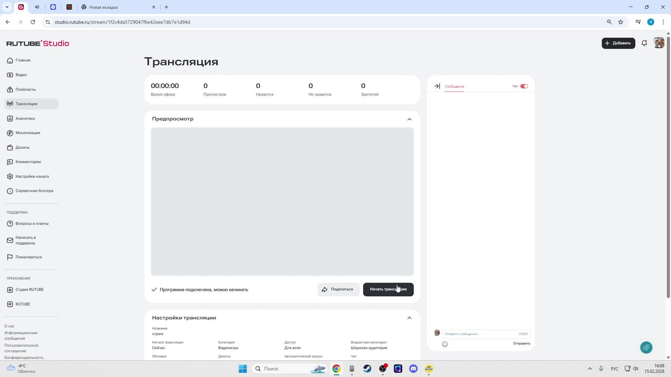
Task: Click the teal floating help widget
Action: 646,347
